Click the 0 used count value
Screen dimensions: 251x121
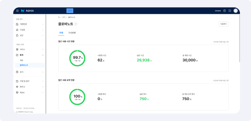coord(99,99)
